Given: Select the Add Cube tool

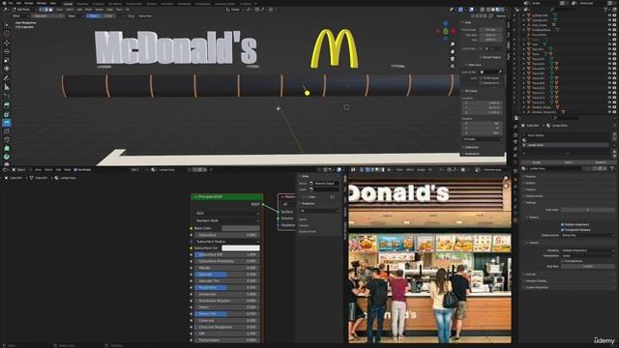Looking at the screenshot, I should pos(7,96).
